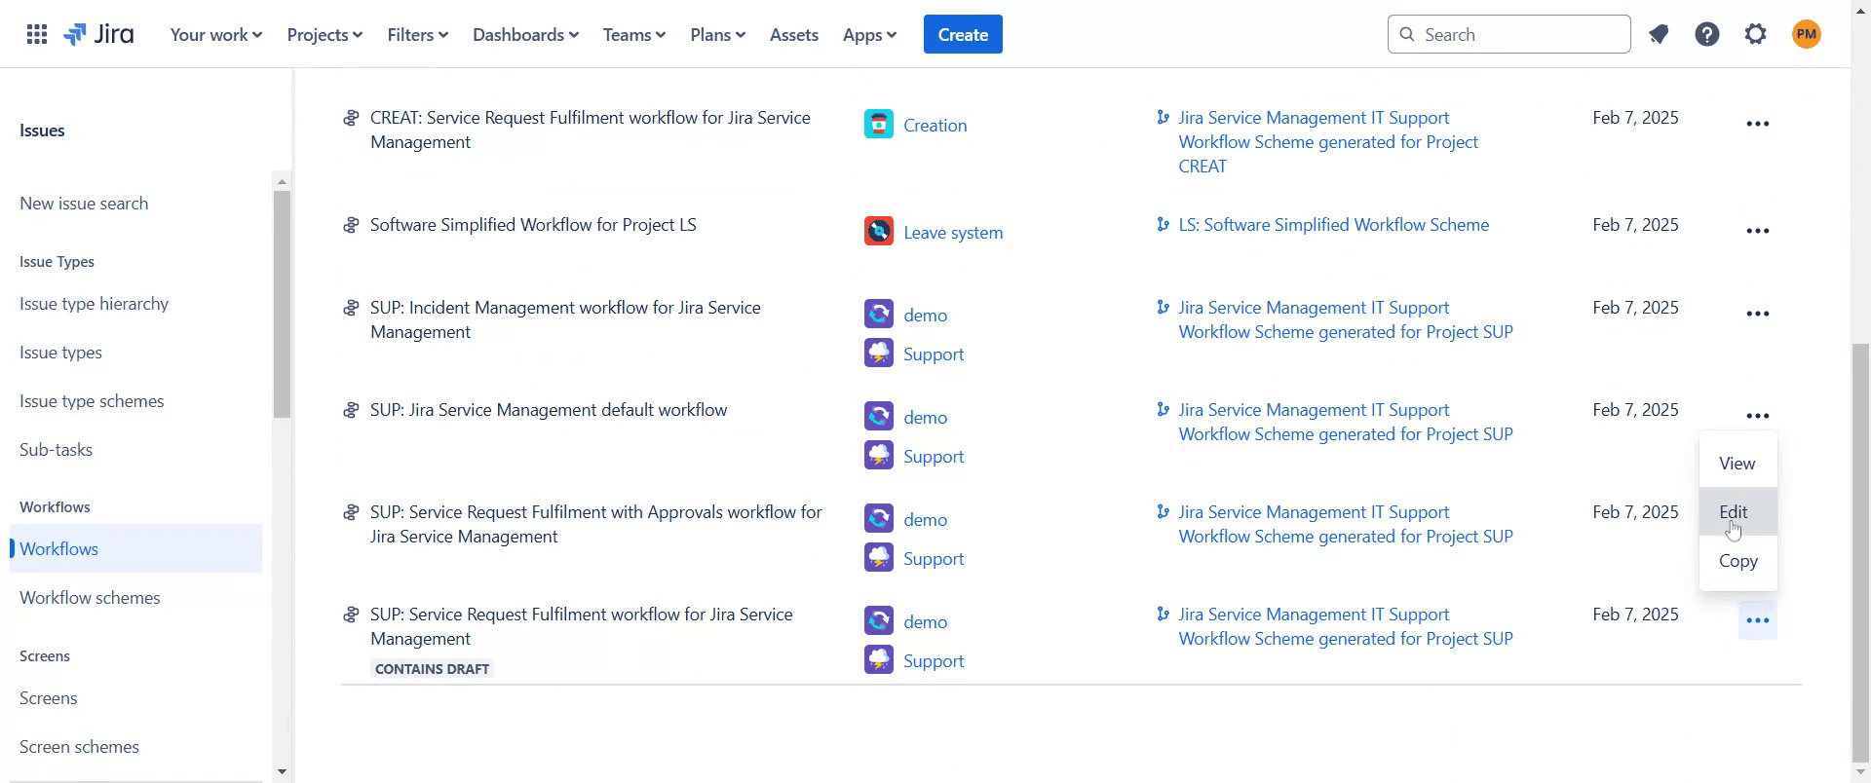Open more actions for SUP Incident Management row
1871x783 pixels.
click(1758, 315)
